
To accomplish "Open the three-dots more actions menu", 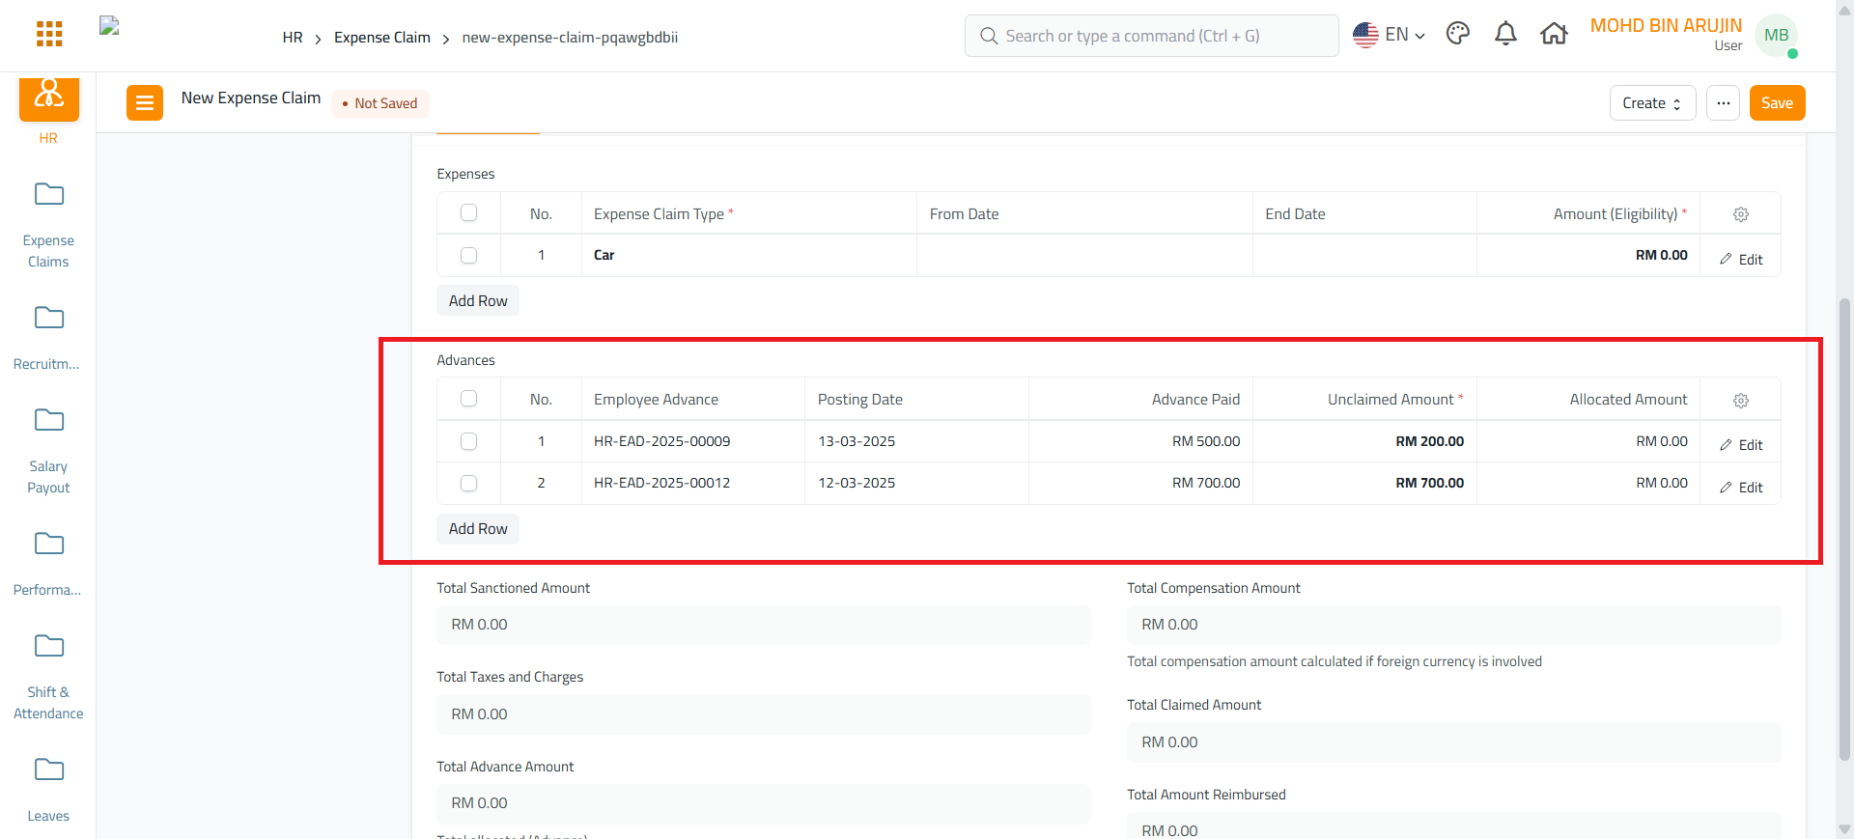I will (1723, 103).
